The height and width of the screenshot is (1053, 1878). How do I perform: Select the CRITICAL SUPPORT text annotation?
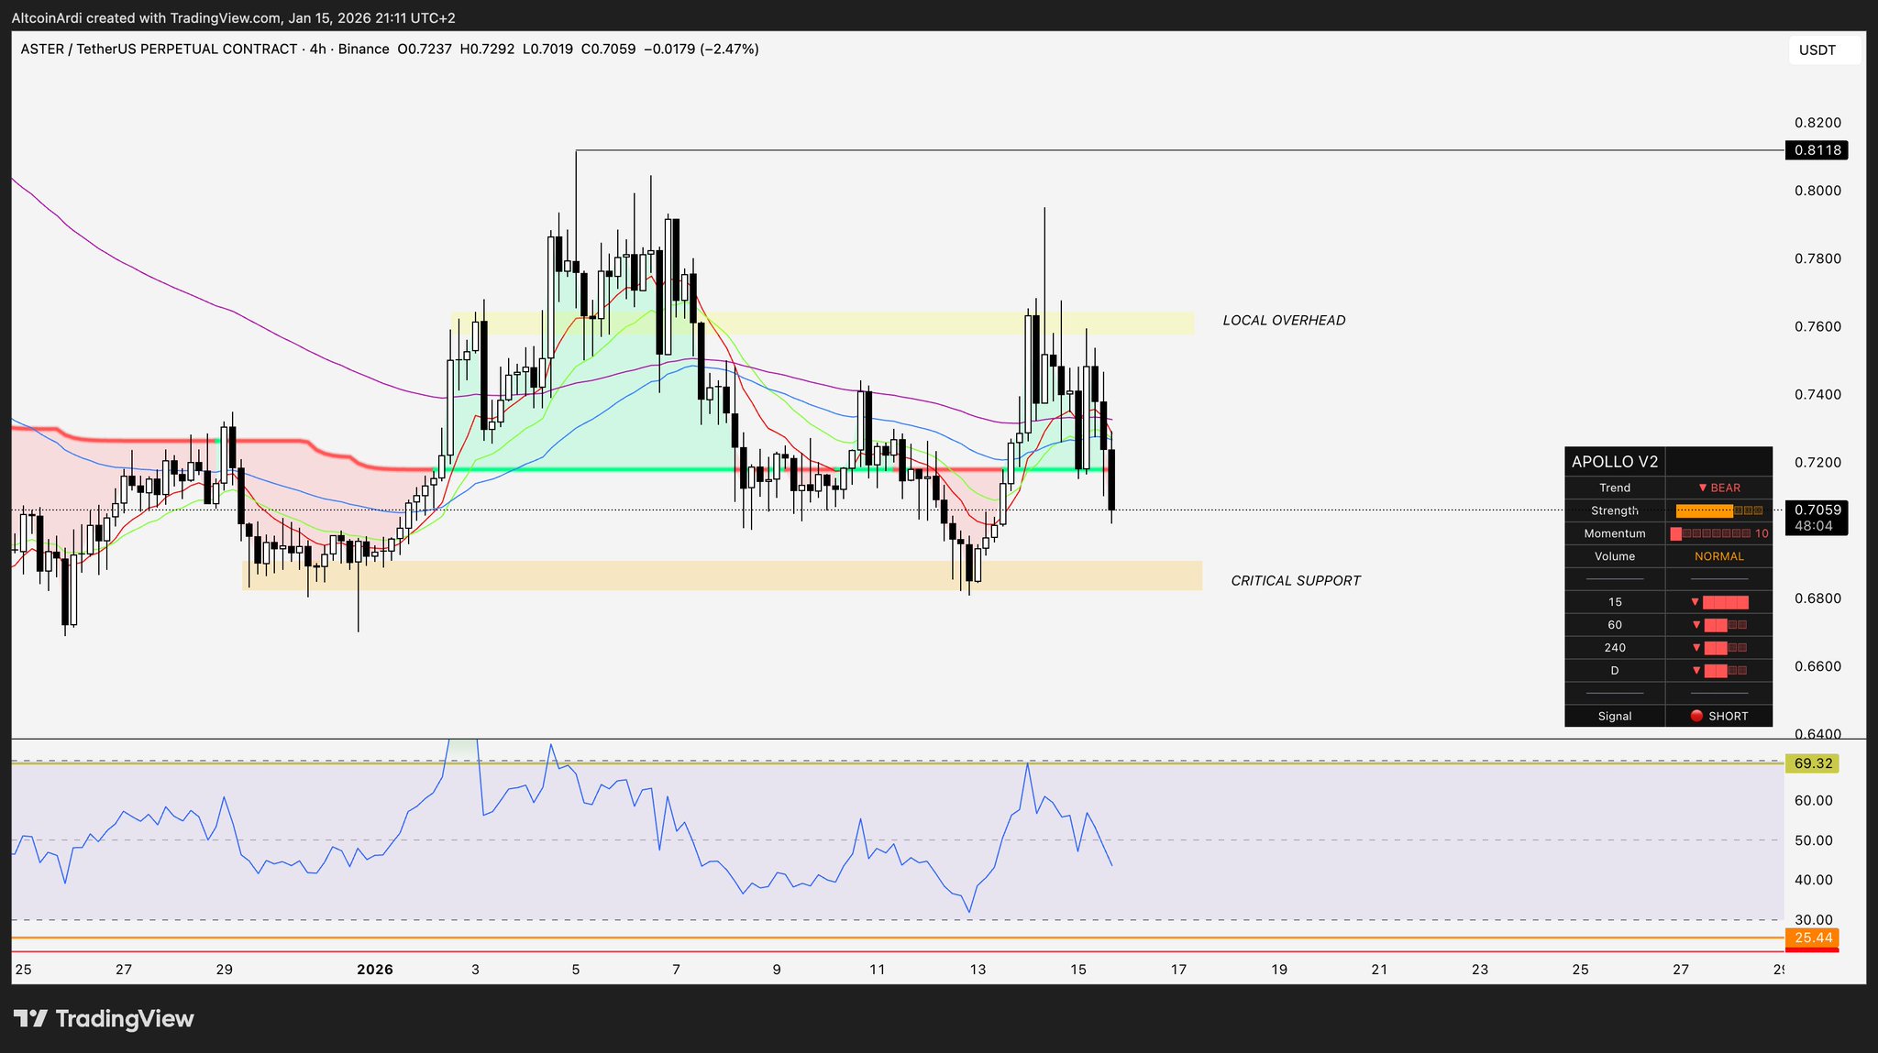tap(1295, 580)
